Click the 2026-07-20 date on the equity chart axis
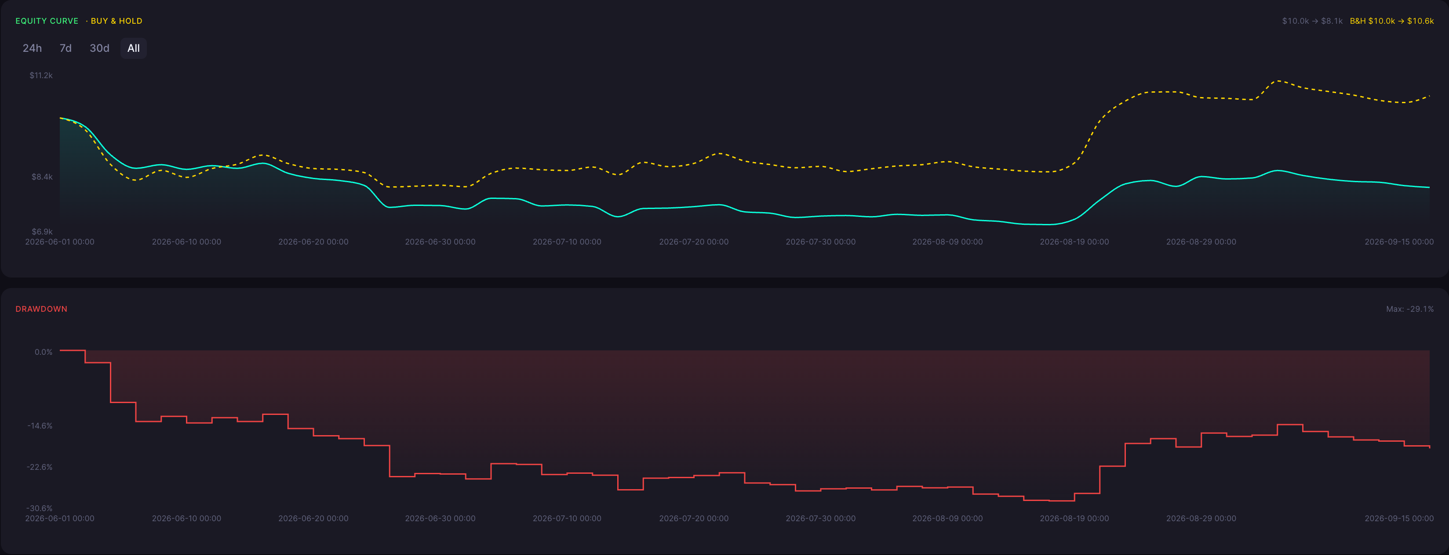This screenshot has width=1449, height=555. click(694, 242)
